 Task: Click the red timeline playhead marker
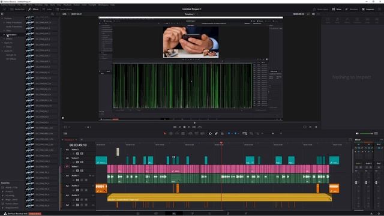pos(221,143)
